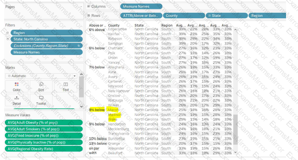
Task: Open the Pages shelf dropdown arrow
Action: point(81,7)
